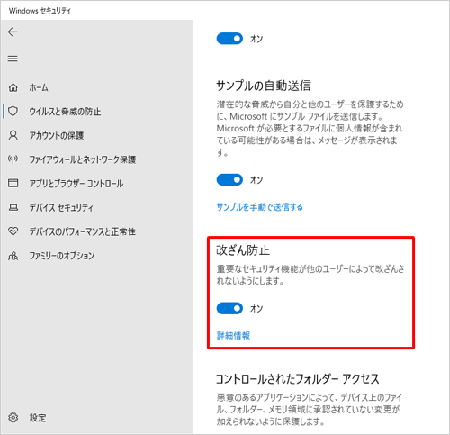Open 設定 at the sidebar bottom

point(38,418)
